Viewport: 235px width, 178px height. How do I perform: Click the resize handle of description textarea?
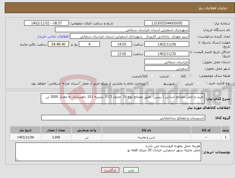42,102
